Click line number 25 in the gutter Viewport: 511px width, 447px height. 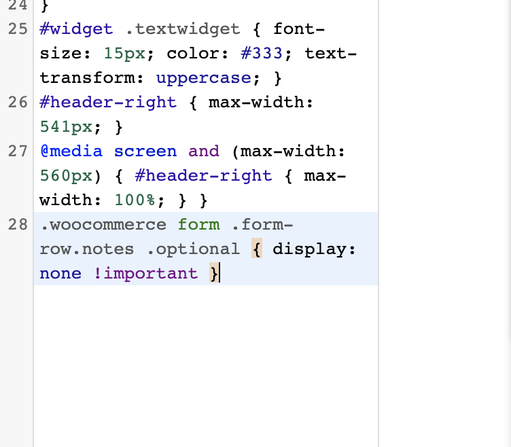18,29
